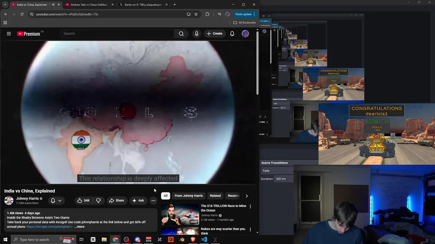The image size is (435, 244).
Task: Open more actions menu beside the Ask button
Action: click(x=153, y=200)
